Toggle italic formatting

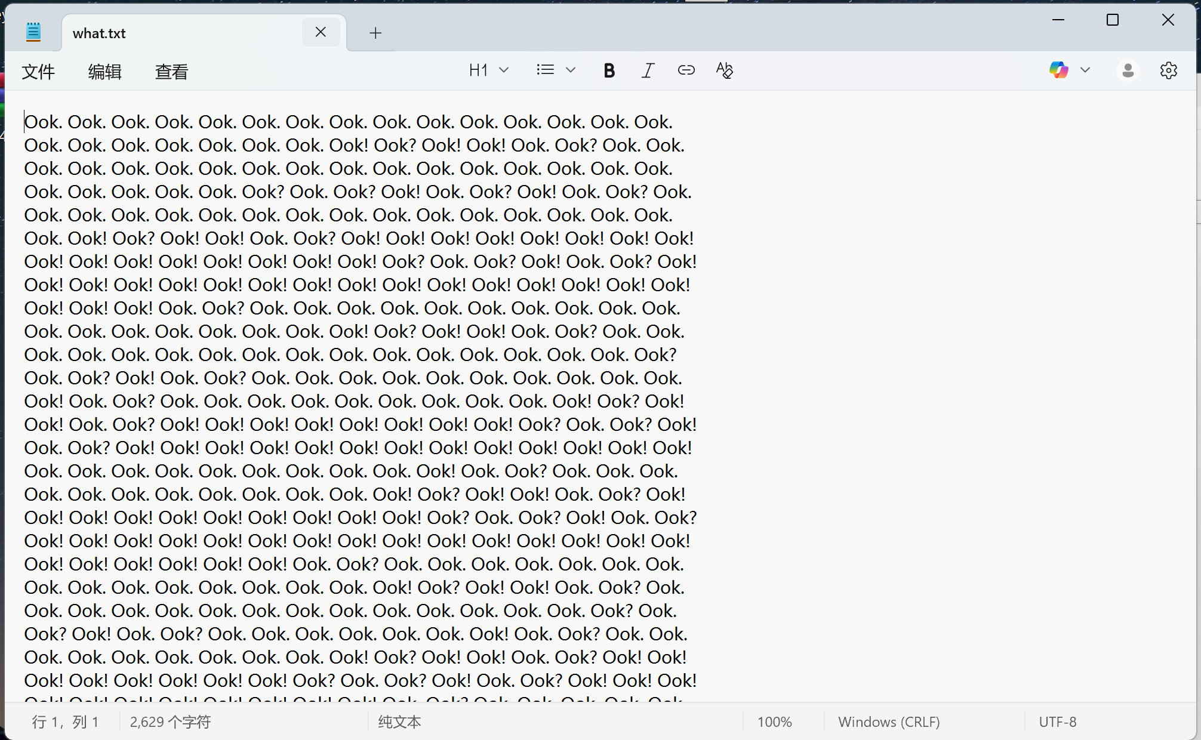click(x=648, y=70)
